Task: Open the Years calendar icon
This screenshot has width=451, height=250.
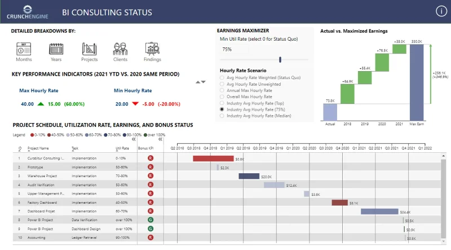Action: point(56,49)
